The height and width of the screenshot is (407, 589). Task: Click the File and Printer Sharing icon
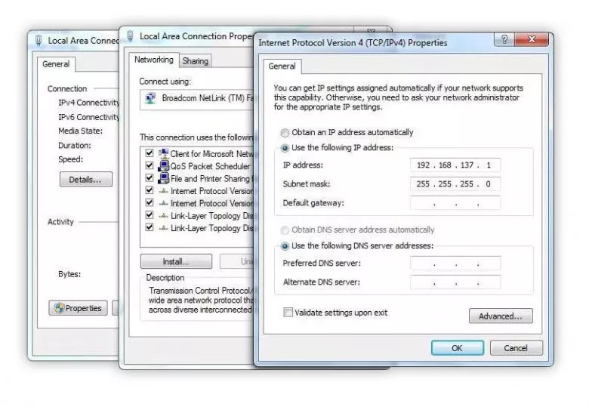tap(163, 179)
